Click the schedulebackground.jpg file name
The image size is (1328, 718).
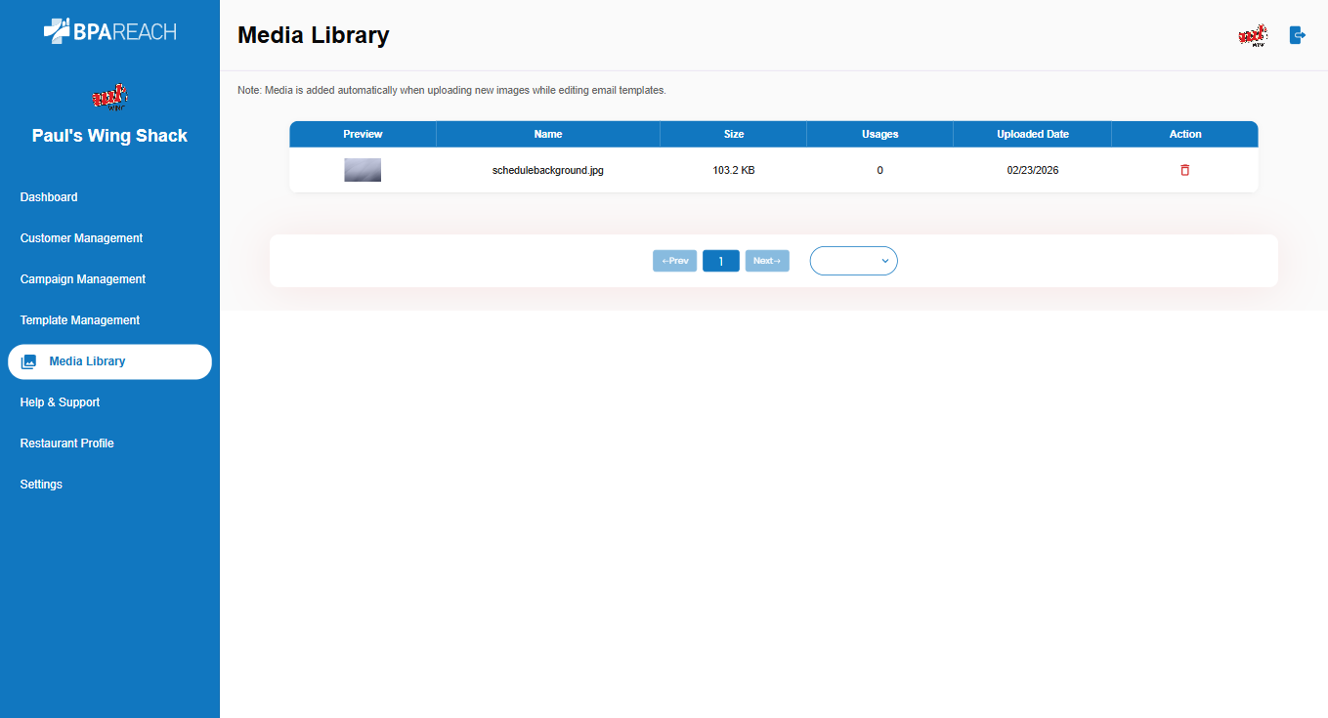tap(548, 170)
